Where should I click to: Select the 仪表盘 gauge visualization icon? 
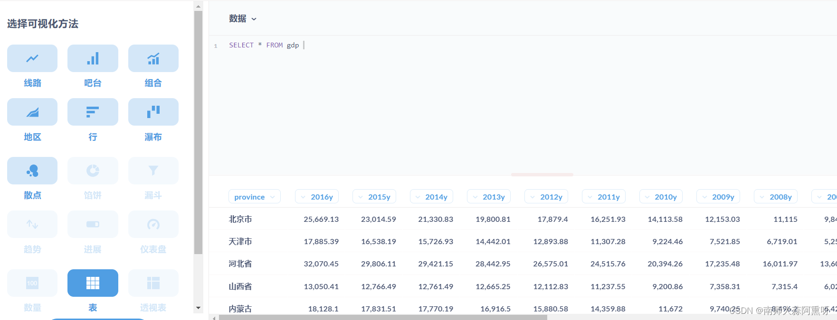(153, 224)
